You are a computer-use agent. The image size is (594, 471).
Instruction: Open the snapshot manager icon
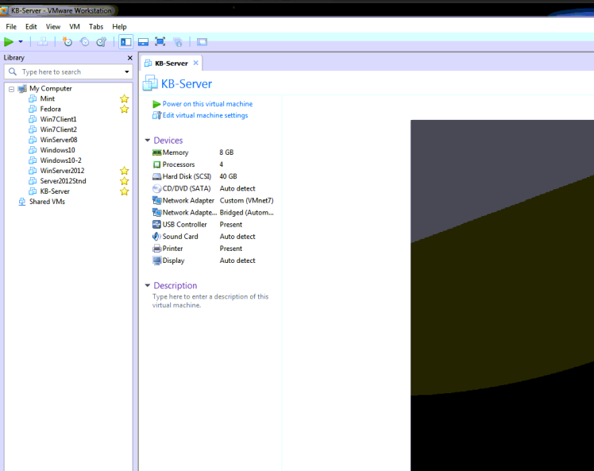click(102, 41)
